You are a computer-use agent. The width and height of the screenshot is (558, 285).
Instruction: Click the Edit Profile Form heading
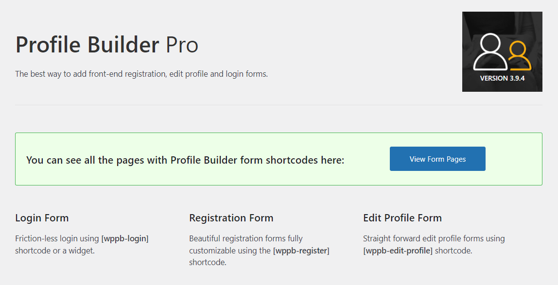(402, 218)
